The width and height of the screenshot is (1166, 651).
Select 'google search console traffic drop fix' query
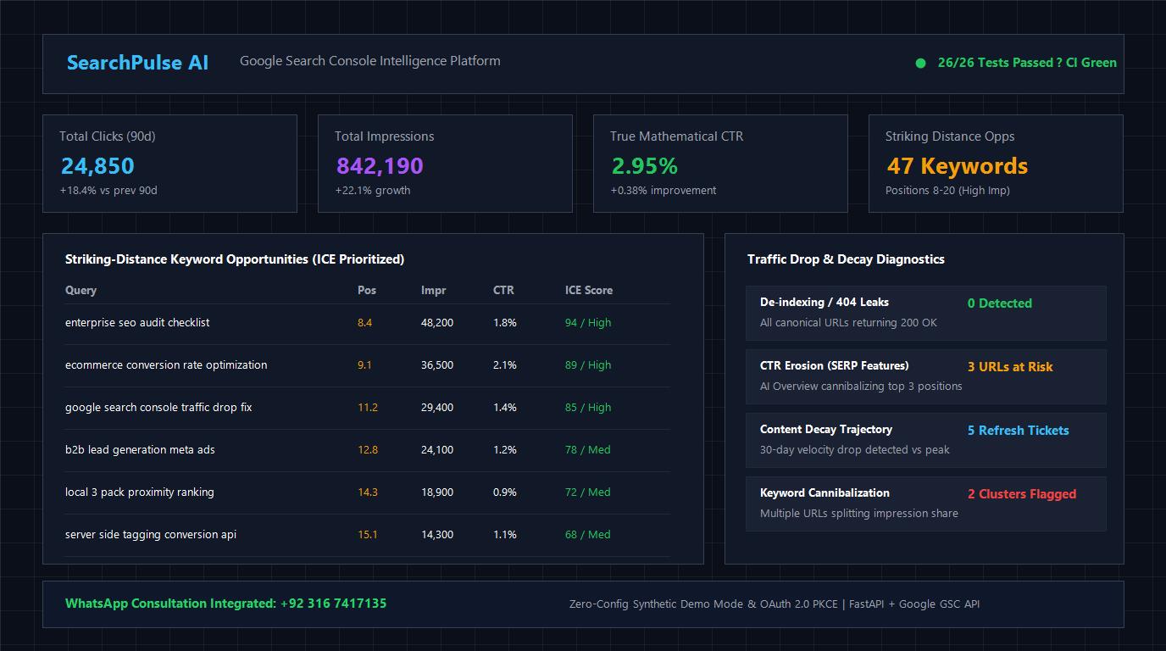[158, 408]
